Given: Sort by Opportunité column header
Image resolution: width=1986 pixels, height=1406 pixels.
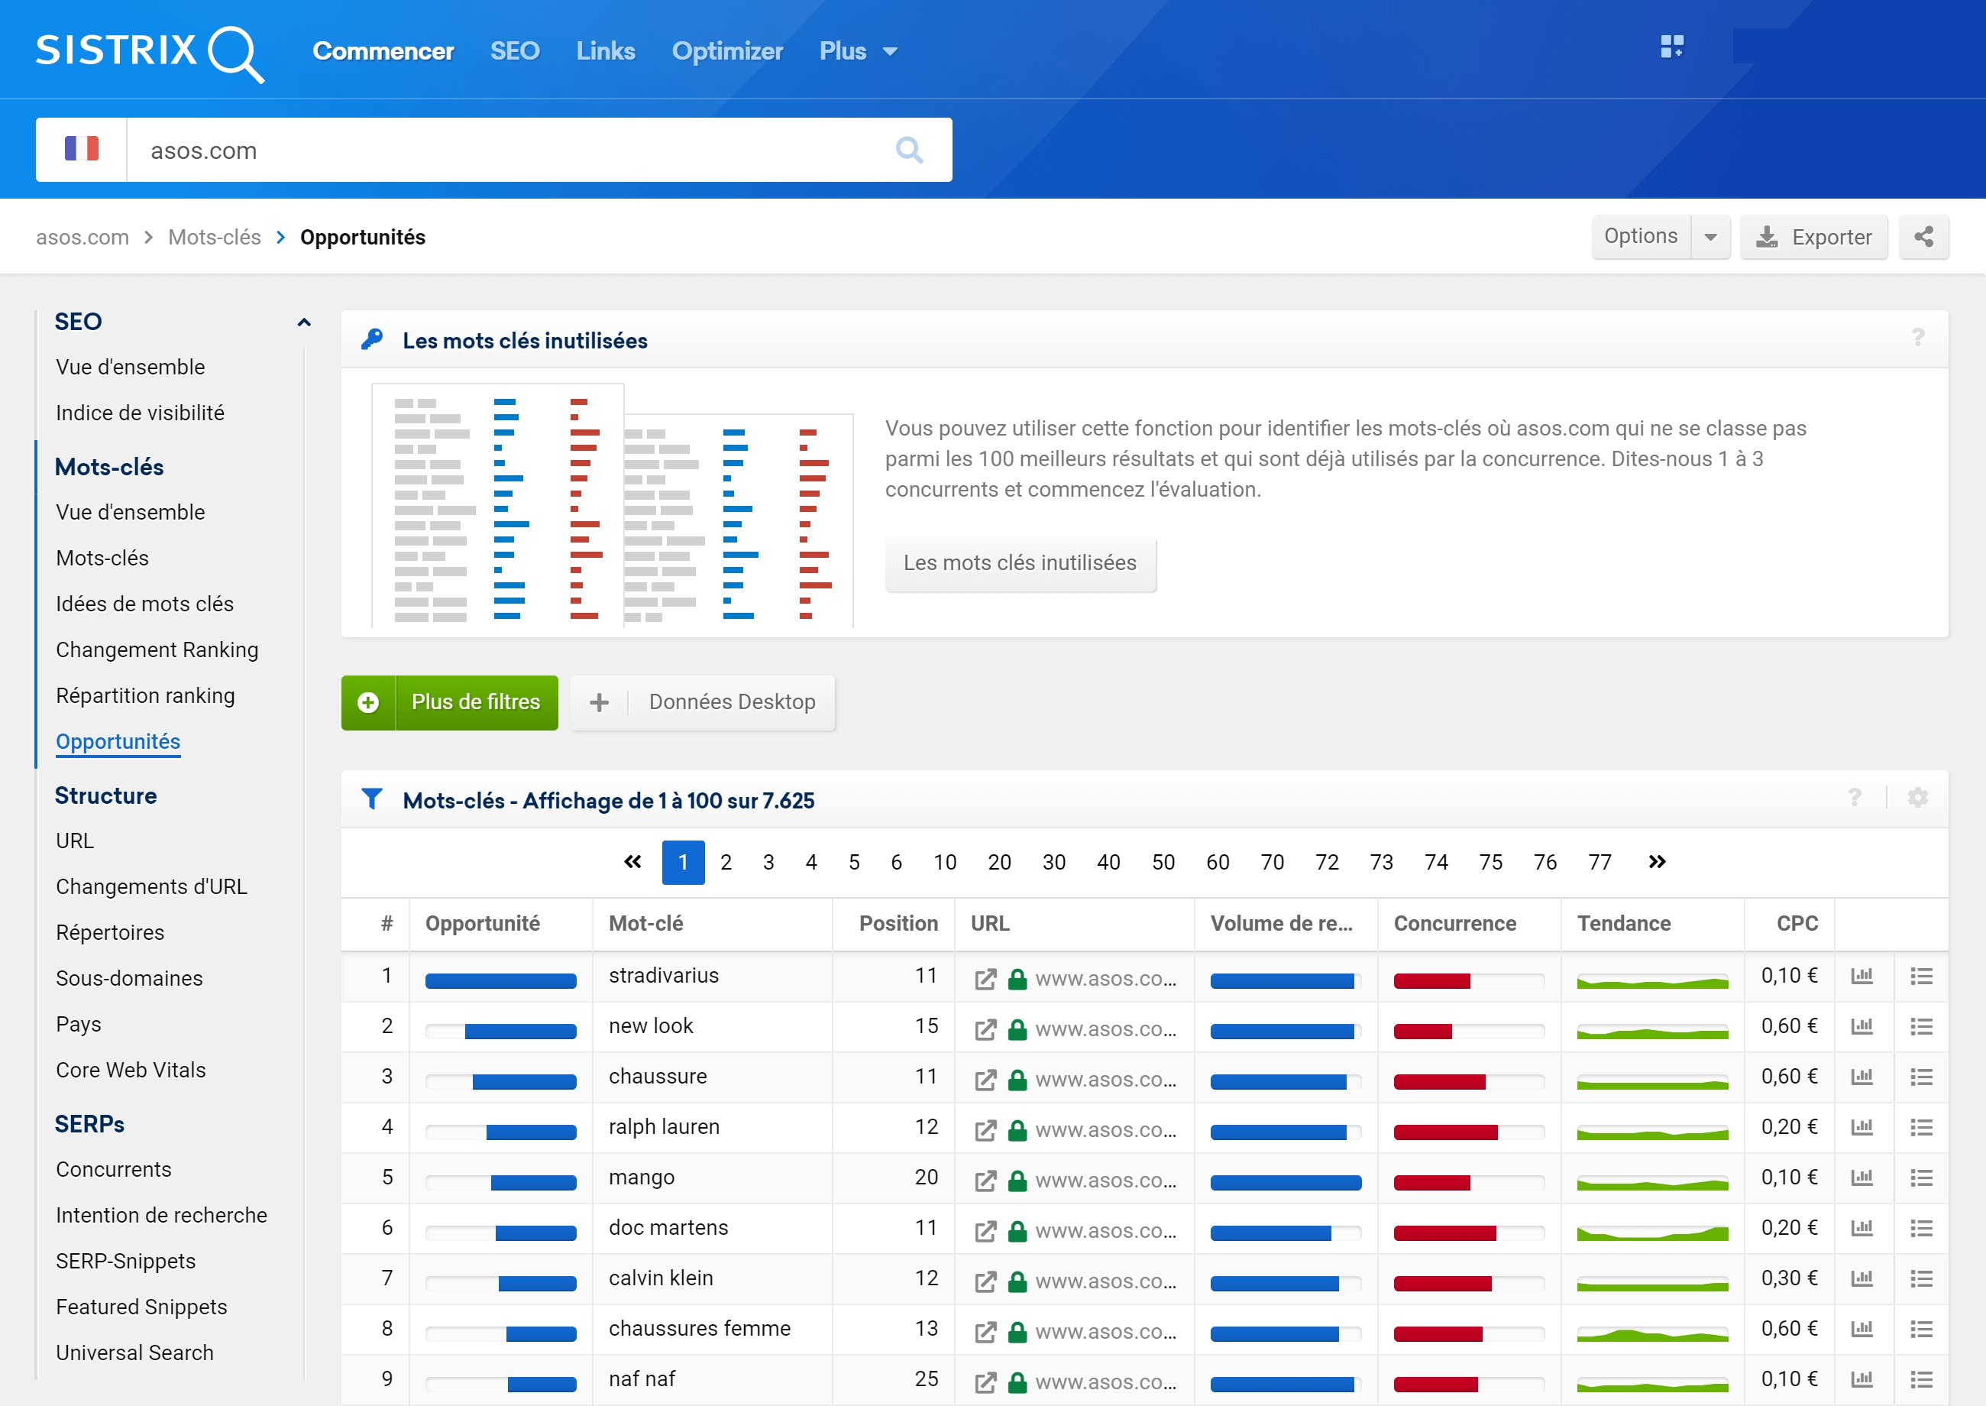Looking at the screenshot, I should pos(482,923).
